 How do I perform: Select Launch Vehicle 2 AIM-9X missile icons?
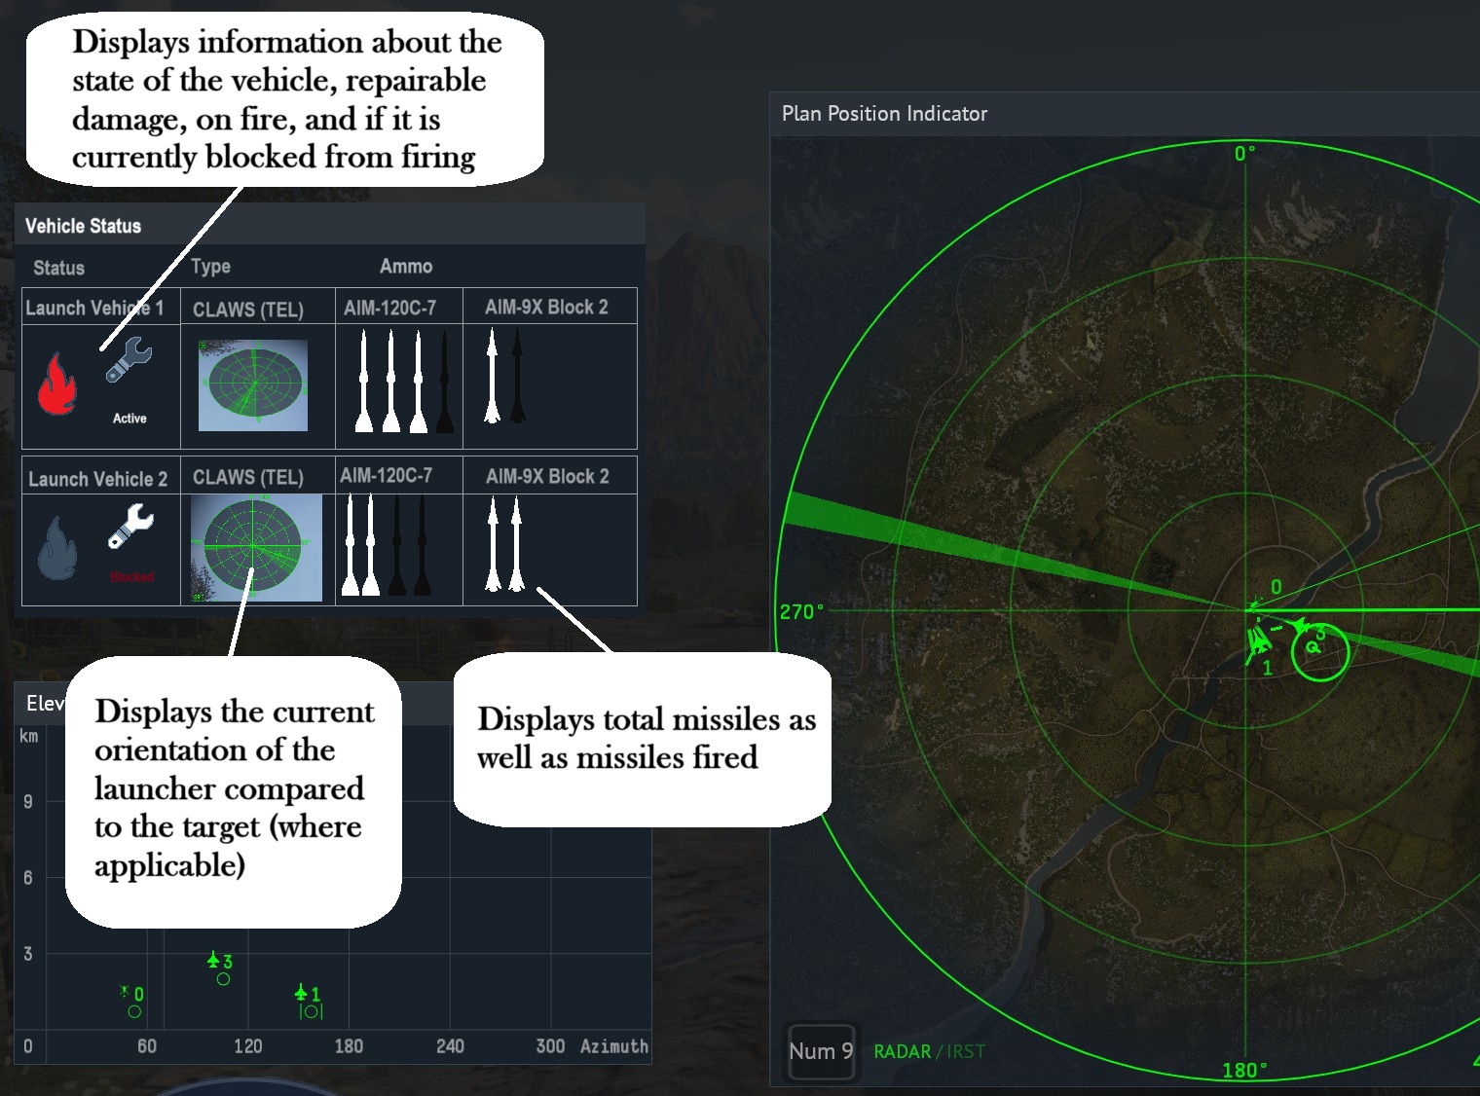[x=504, y=544]
